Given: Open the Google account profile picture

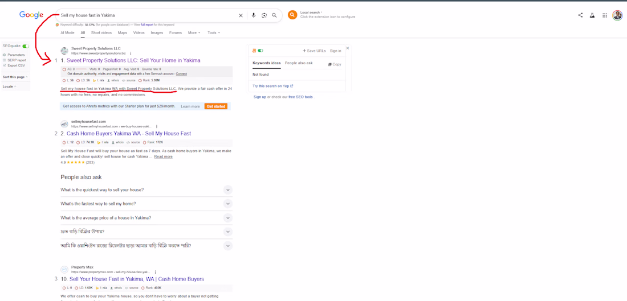Looking at the screenshot, I should pyautogui.click(x=617, y=15).
